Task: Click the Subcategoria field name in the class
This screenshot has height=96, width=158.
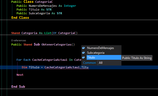Action: pos(39,13)
